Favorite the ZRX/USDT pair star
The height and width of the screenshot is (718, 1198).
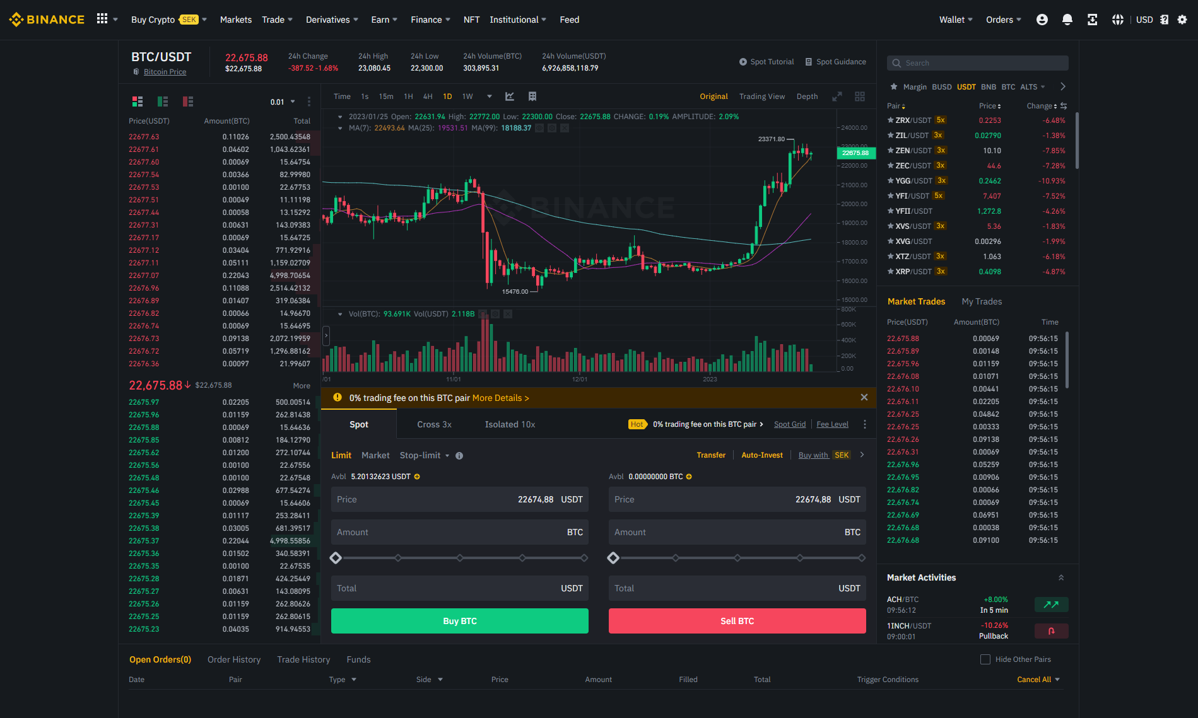click(x=890, y=120)
